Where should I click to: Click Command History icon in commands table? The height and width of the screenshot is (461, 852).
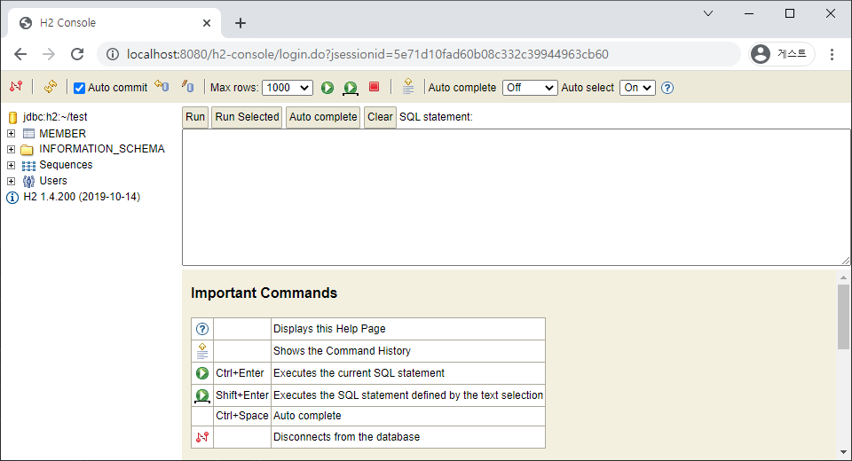[x=202, y=351]
